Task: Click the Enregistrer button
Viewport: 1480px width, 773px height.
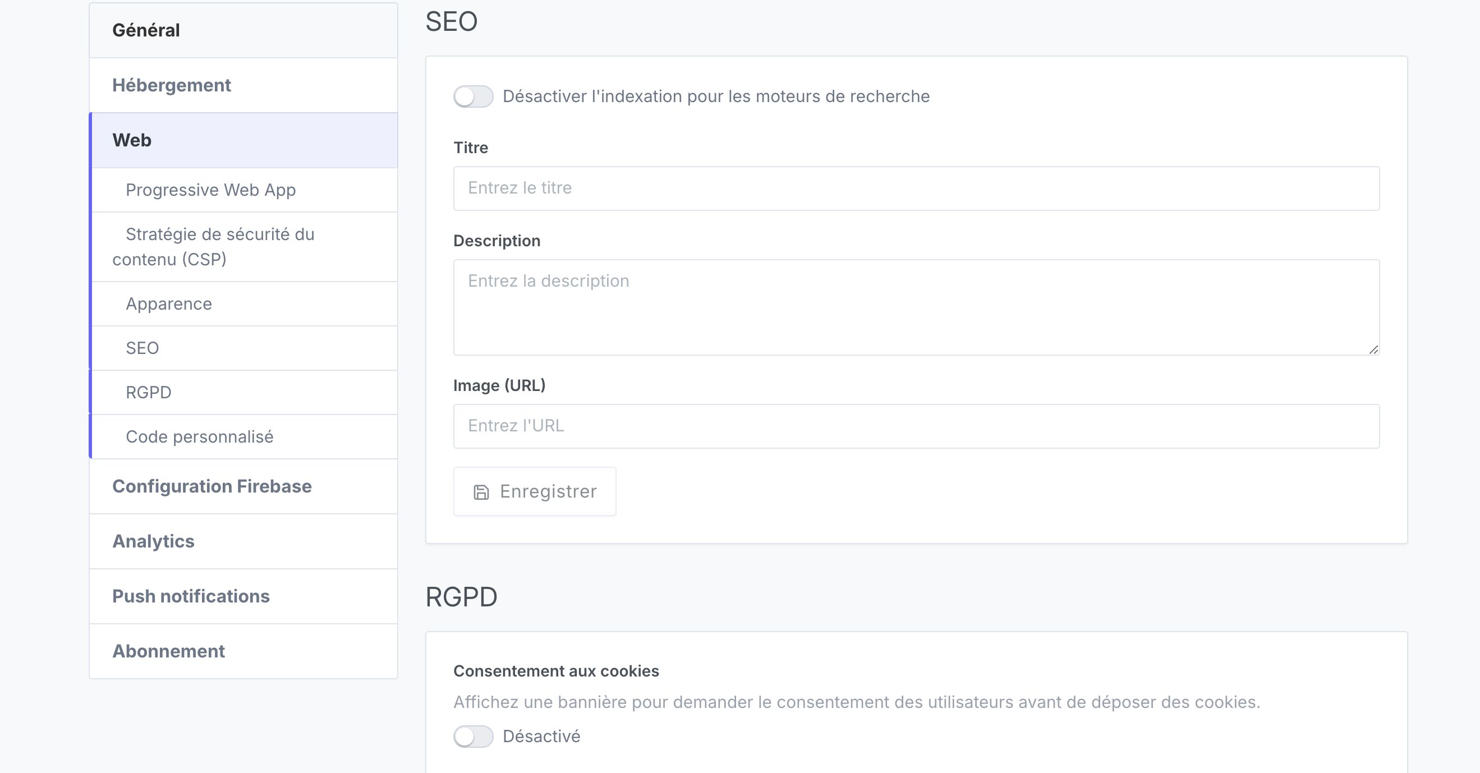Action: click(534, 491)
